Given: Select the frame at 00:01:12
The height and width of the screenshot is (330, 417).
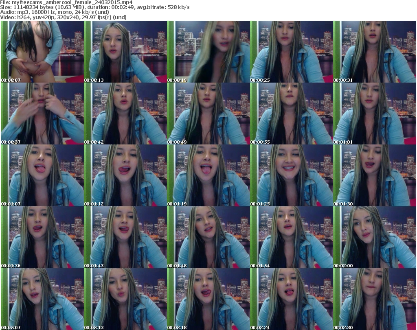Looking at the screenshot, I should point(125,176).
